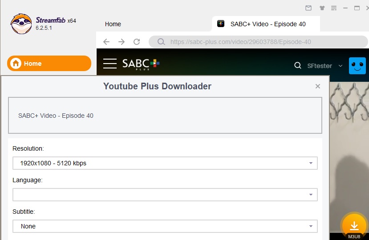This screenshot has width=369, height=240.
Task: Click the StreamFab sloth logo
Action: point(21,24)
